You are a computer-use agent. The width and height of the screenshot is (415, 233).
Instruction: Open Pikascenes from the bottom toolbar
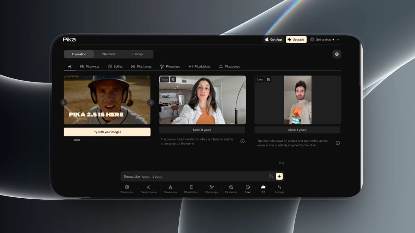(170, 189)
